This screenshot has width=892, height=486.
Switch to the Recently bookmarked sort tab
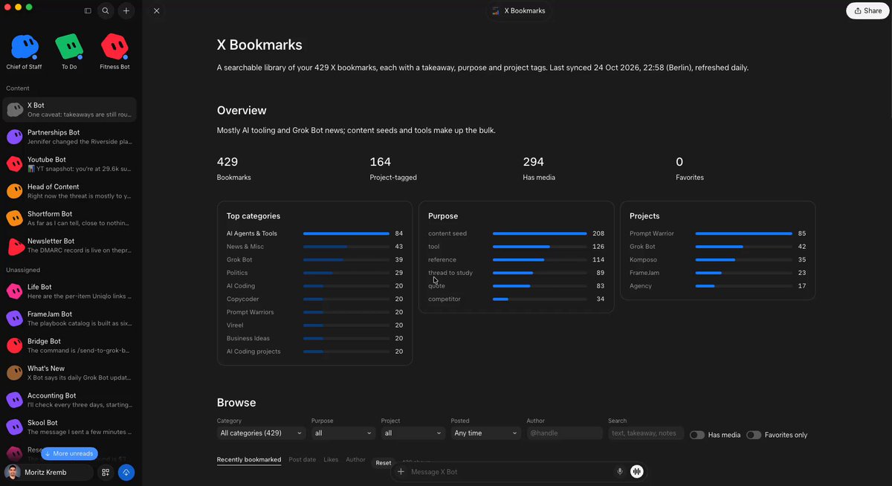click(249, 459)
